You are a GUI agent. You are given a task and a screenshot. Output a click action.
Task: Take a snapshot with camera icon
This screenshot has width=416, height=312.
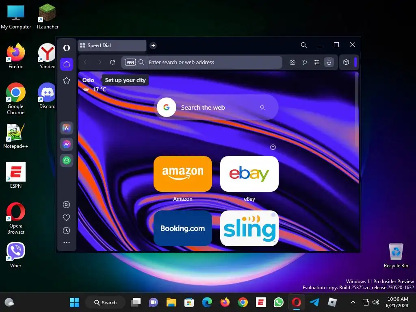292,62
